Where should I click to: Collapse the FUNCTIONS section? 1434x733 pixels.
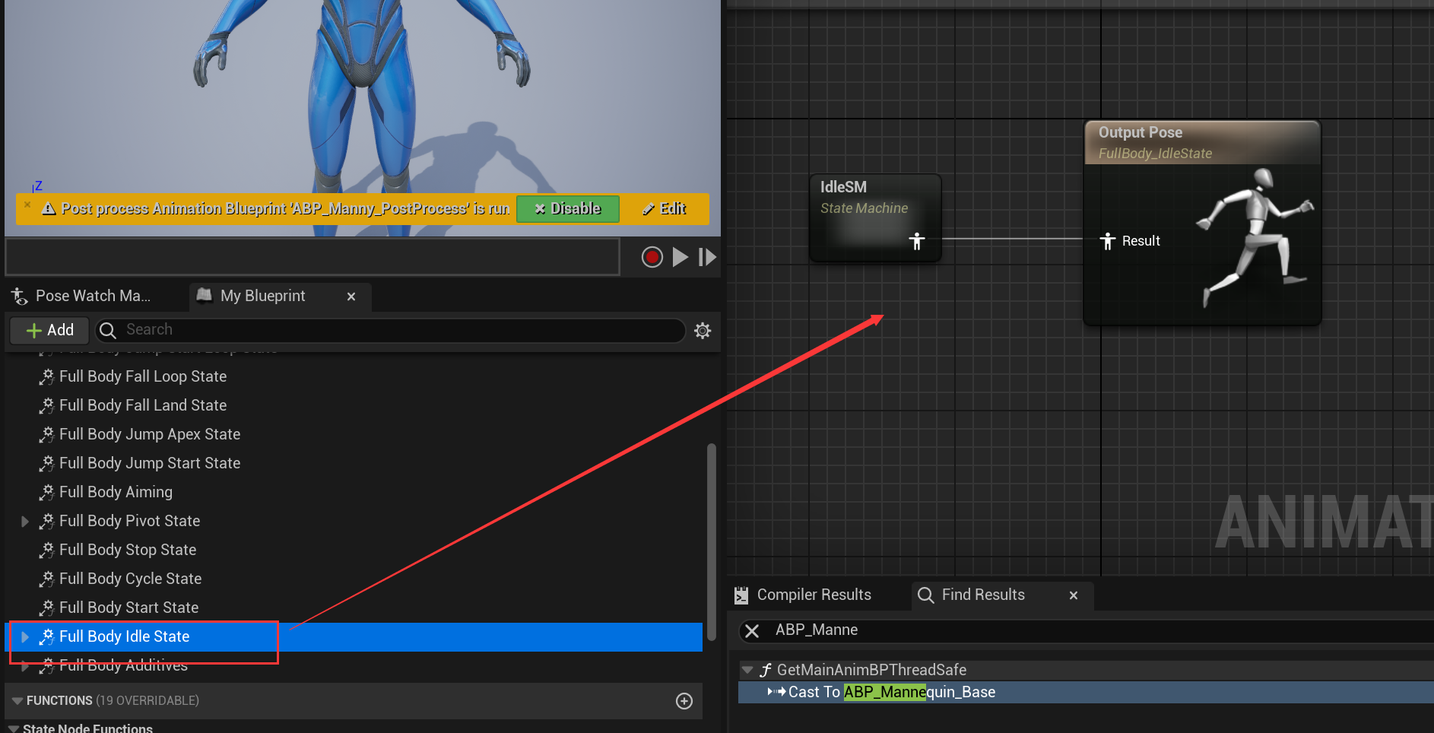click(x=17, y=701)
